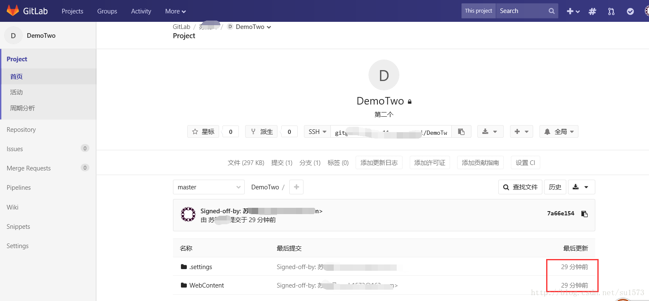
Task: Open merge requests icon in navbar
Action: (x=611, y=11)
